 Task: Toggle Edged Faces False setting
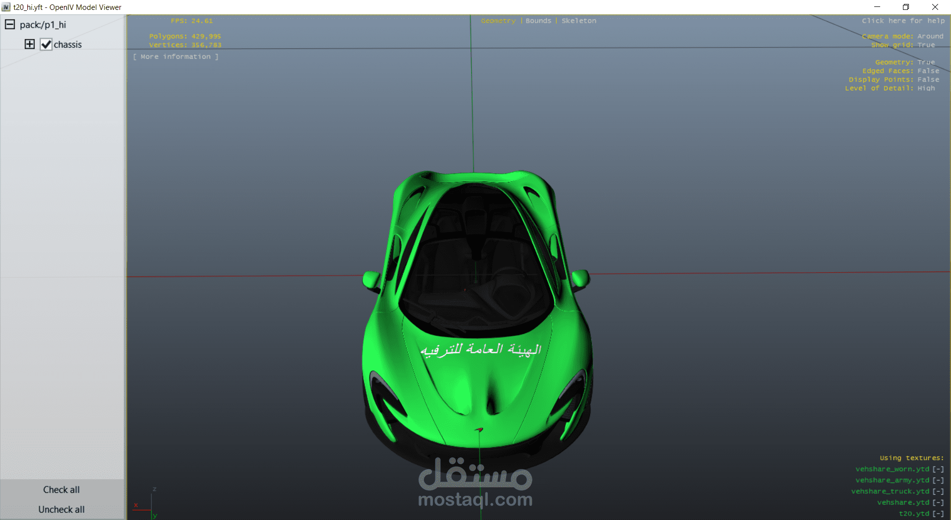click(928, 71)
